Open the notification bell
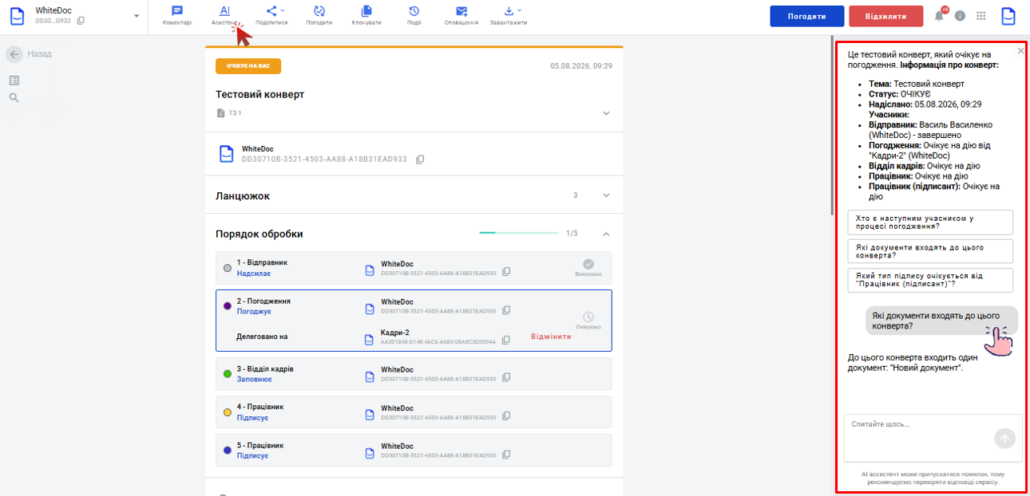 [939, 15]
